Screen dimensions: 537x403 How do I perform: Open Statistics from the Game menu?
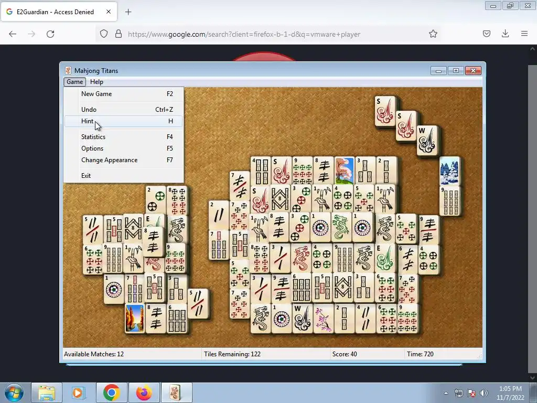click(x=123, y=137)
